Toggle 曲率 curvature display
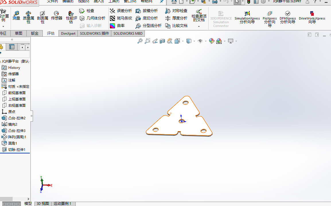This screenshot has width=331, height=206. (x=117, y=26)
